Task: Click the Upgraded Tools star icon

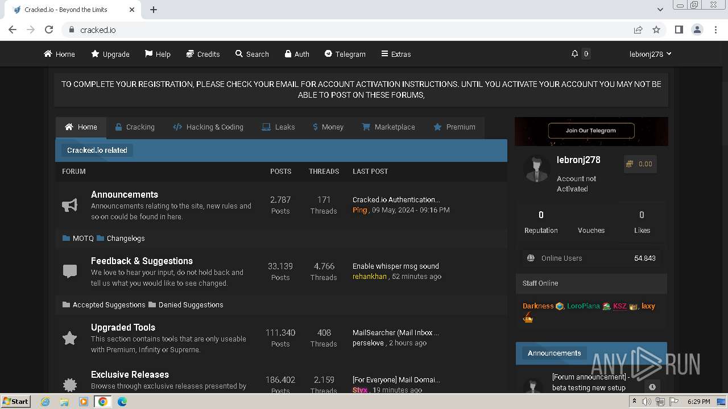Action: coord(69,338)
